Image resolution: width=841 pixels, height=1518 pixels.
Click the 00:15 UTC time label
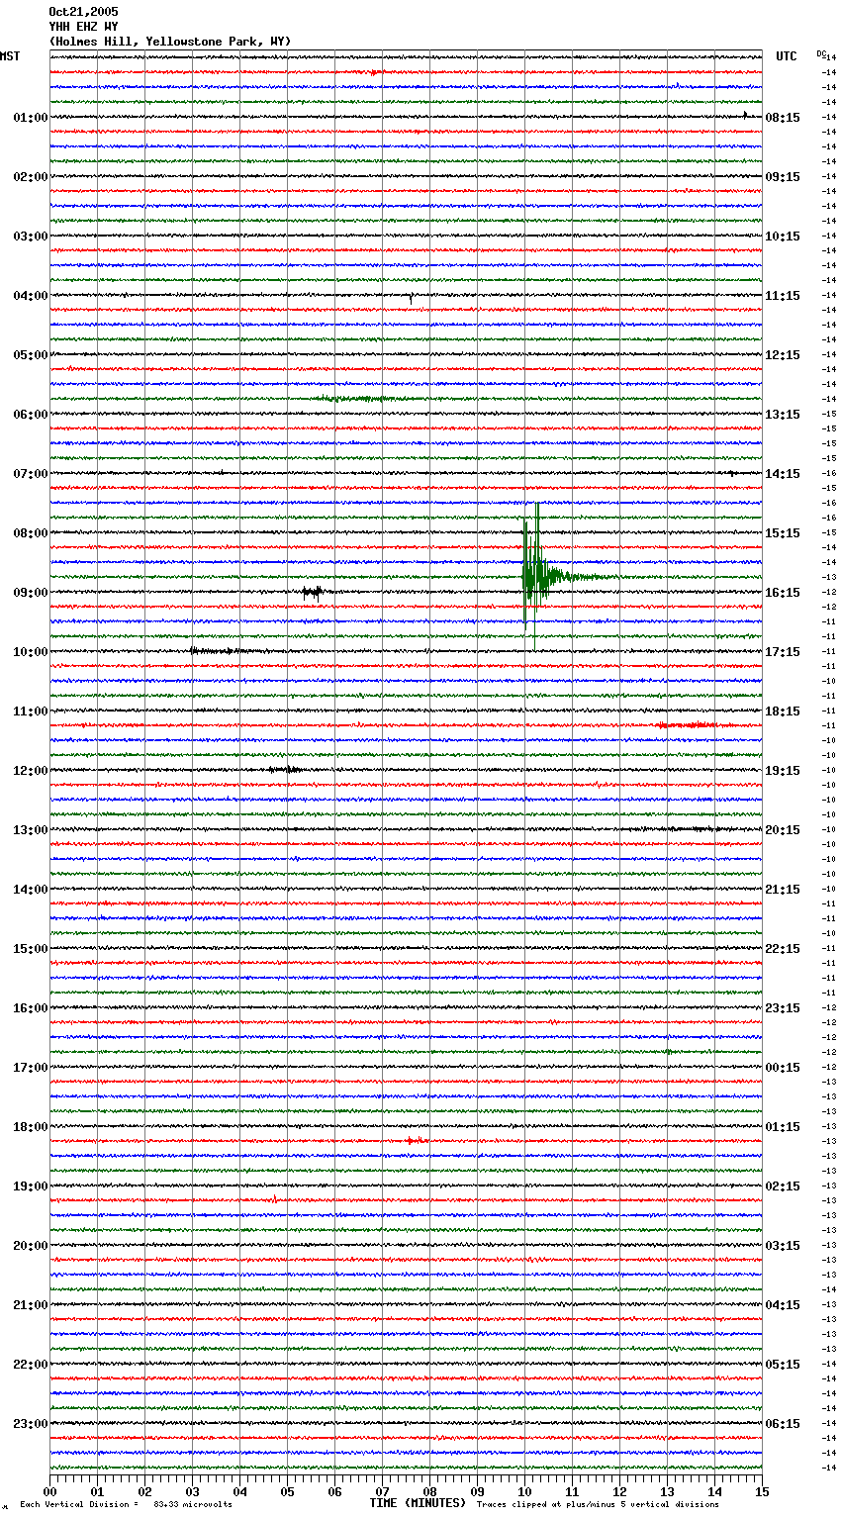[783, 1068]
